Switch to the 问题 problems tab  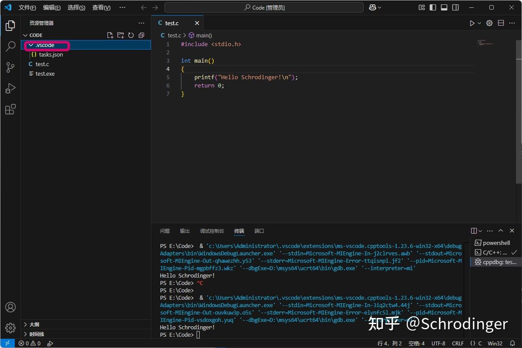point(165,231)
